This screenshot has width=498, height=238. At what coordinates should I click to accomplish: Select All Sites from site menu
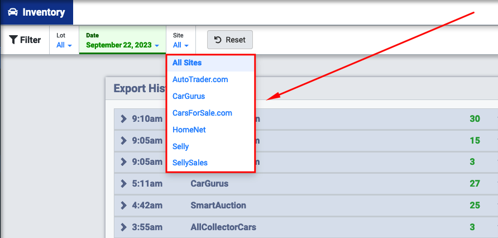click(x=210, y=63)
